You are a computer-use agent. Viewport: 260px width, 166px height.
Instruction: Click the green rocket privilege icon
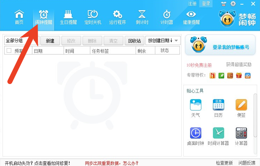pos(221,76)
